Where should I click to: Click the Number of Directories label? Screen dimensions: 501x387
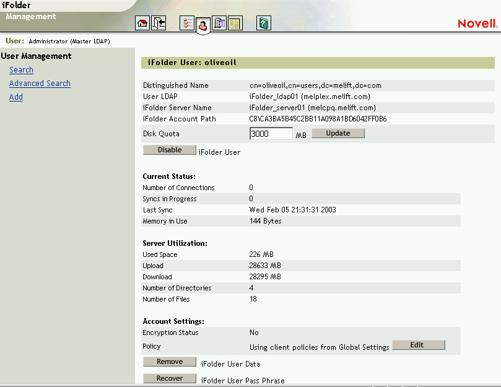coord(177,288)
